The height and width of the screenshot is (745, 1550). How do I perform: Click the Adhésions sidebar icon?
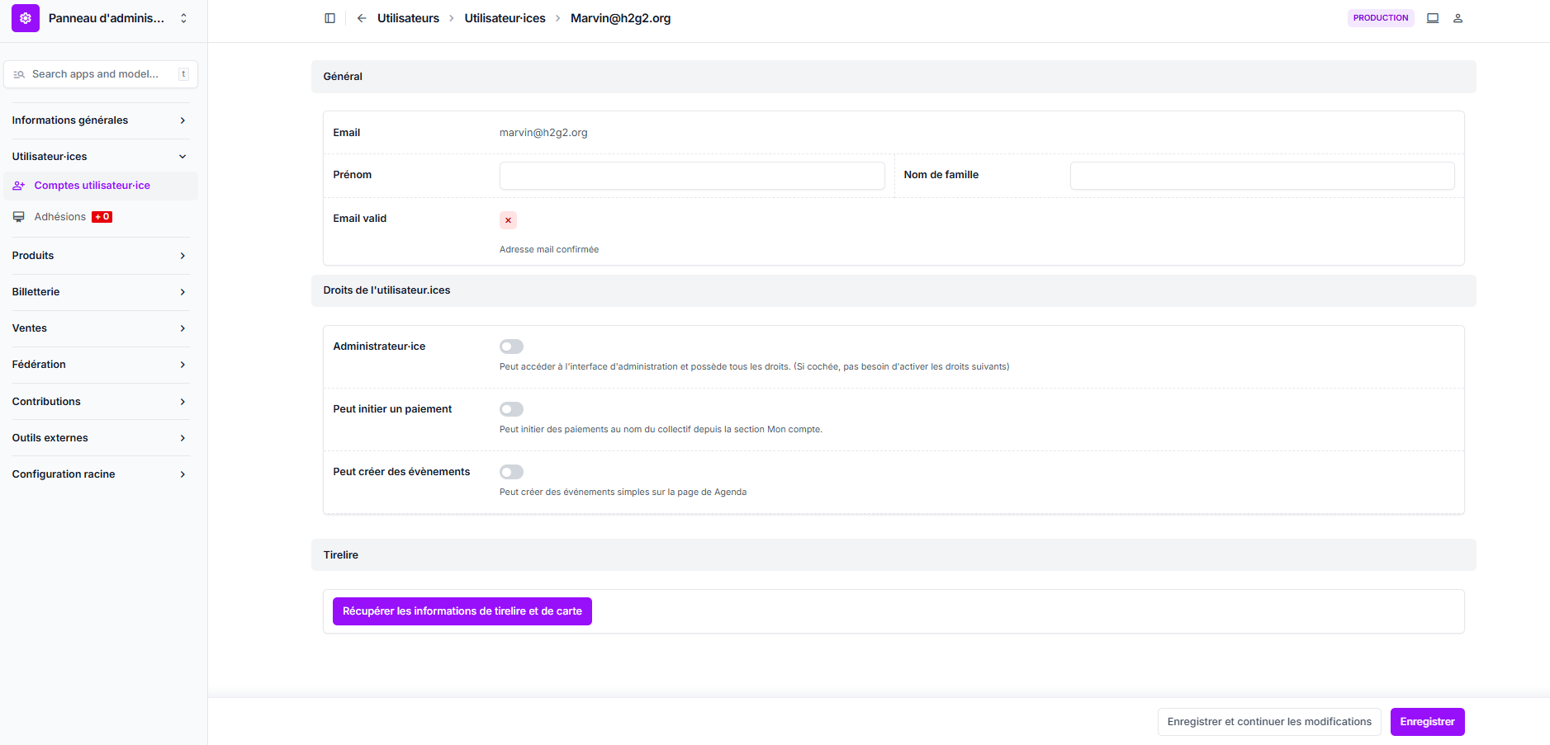point(19,217)
